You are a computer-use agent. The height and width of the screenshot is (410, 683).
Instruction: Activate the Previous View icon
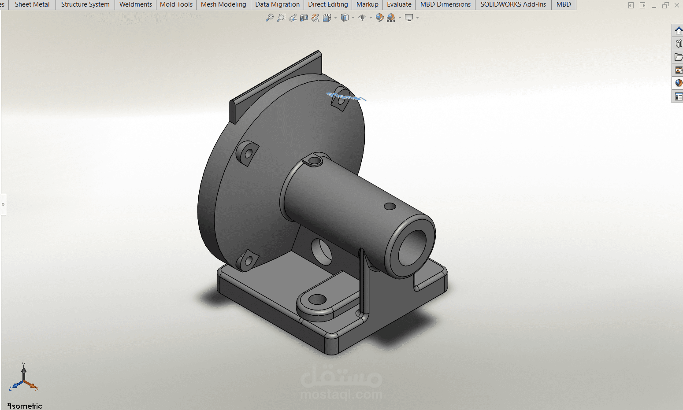tap(293, 18)
